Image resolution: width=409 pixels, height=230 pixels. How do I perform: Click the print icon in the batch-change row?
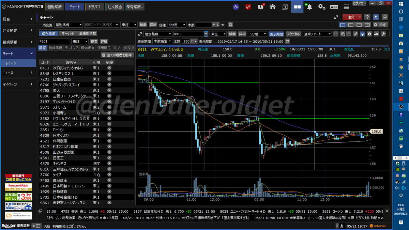point(231,25)
